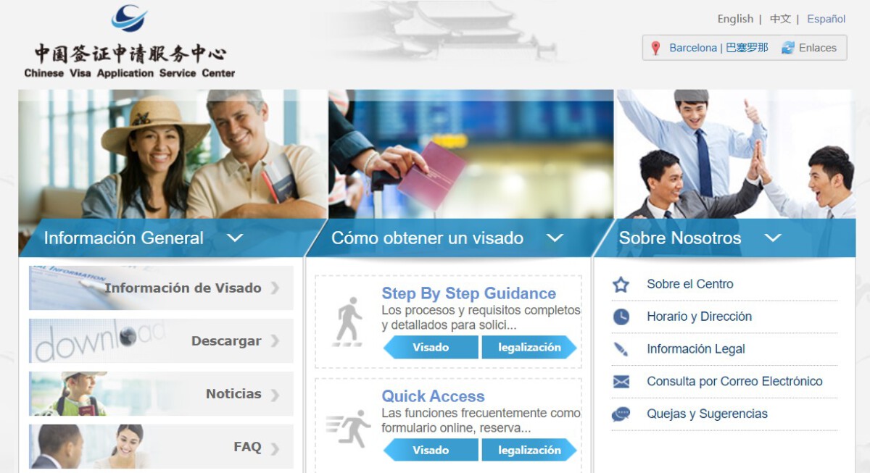Image resolution: width=870 pixels, height=473 pixels.
Task: Expand the Cómo obtener un visado chevron
Action: pyautogui.click(x=555, y=238)
